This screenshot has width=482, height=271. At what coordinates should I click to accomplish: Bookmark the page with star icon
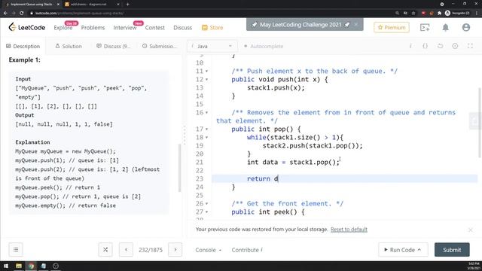413,14
